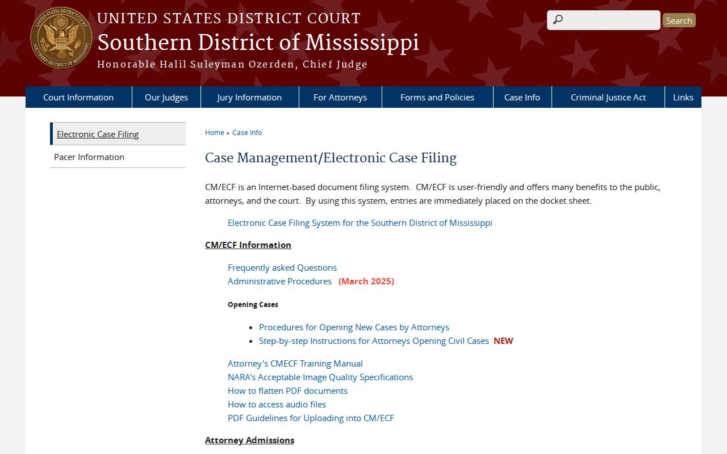Focus the site search input field

tap(603, 20)
